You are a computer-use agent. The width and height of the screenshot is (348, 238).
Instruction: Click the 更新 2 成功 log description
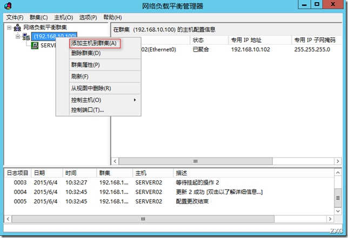click(219, 192)
